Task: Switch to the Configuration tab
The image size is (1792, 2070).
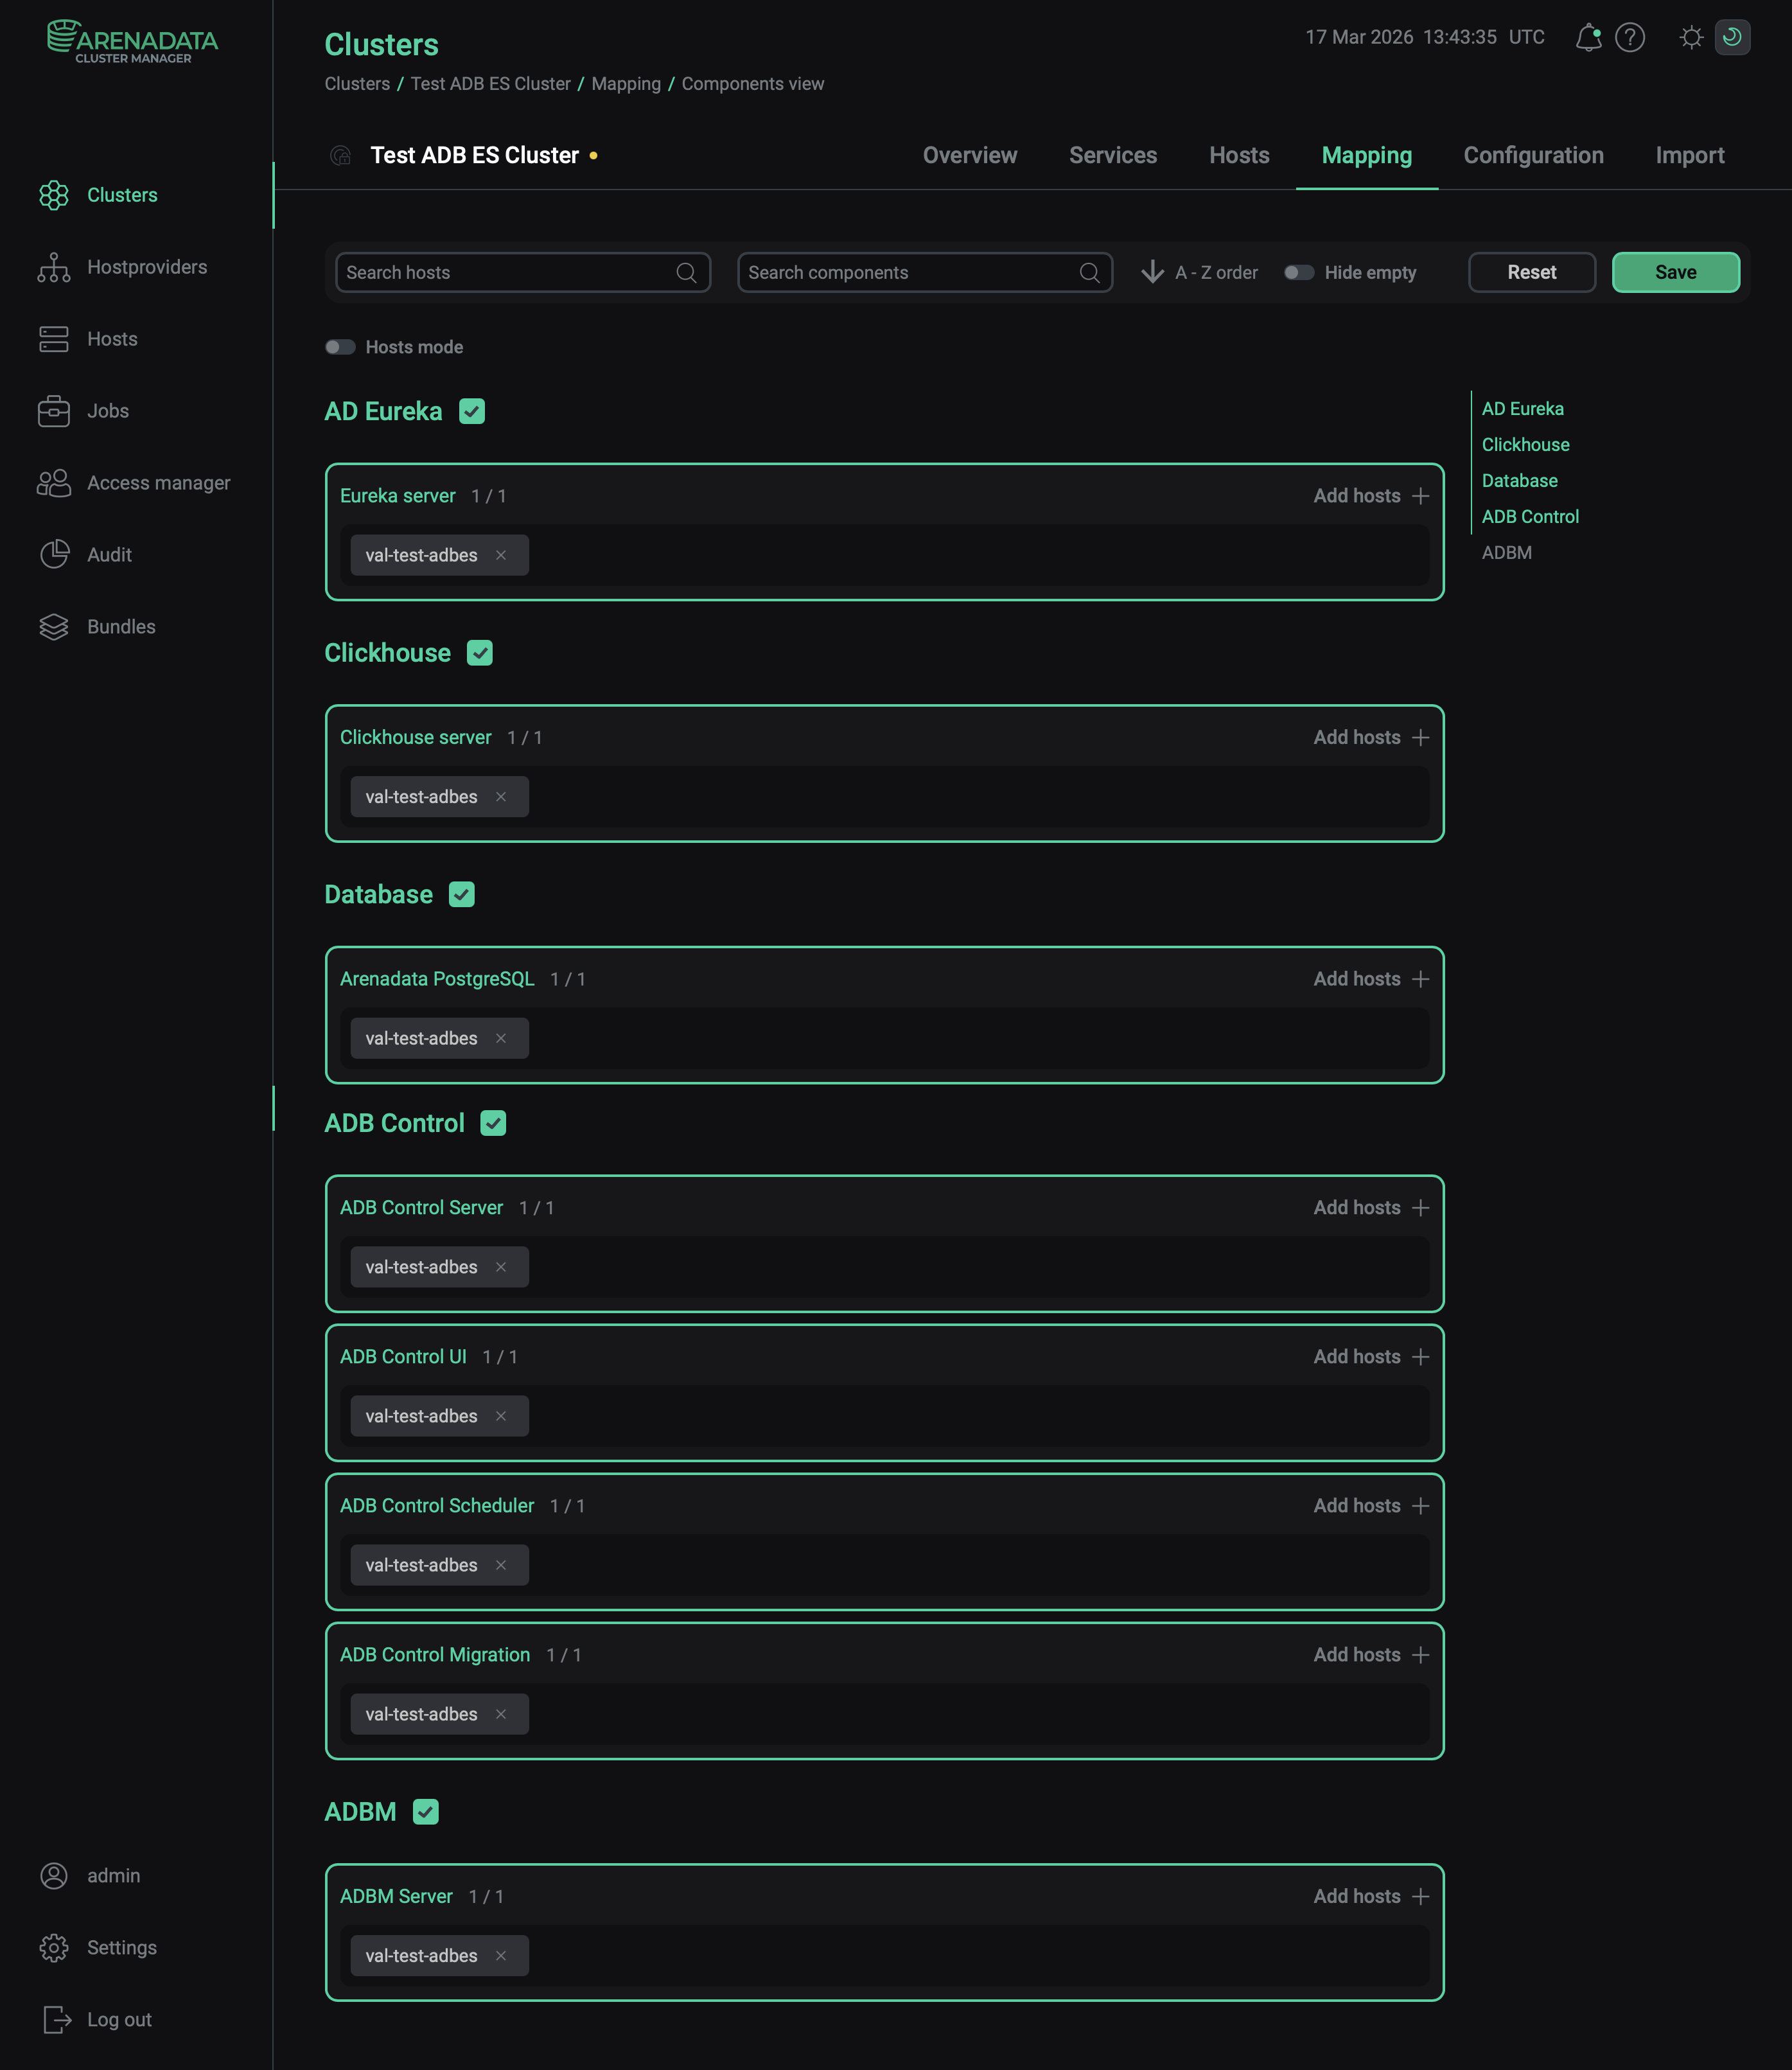Action: 1533,155
